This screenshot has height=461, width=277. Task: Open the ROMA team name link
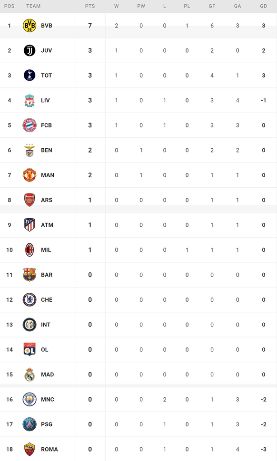coord(49,449)
